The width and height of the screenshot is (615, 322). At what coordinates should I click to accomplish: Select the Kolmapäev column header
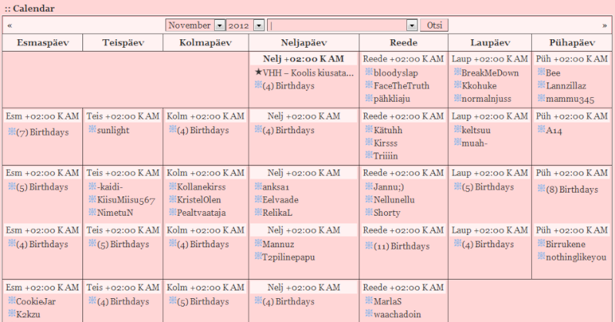[x=206, y=43]
